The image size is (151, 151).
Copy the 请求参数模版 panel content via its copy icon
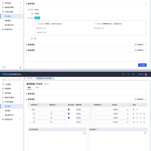tap(85, 133)
